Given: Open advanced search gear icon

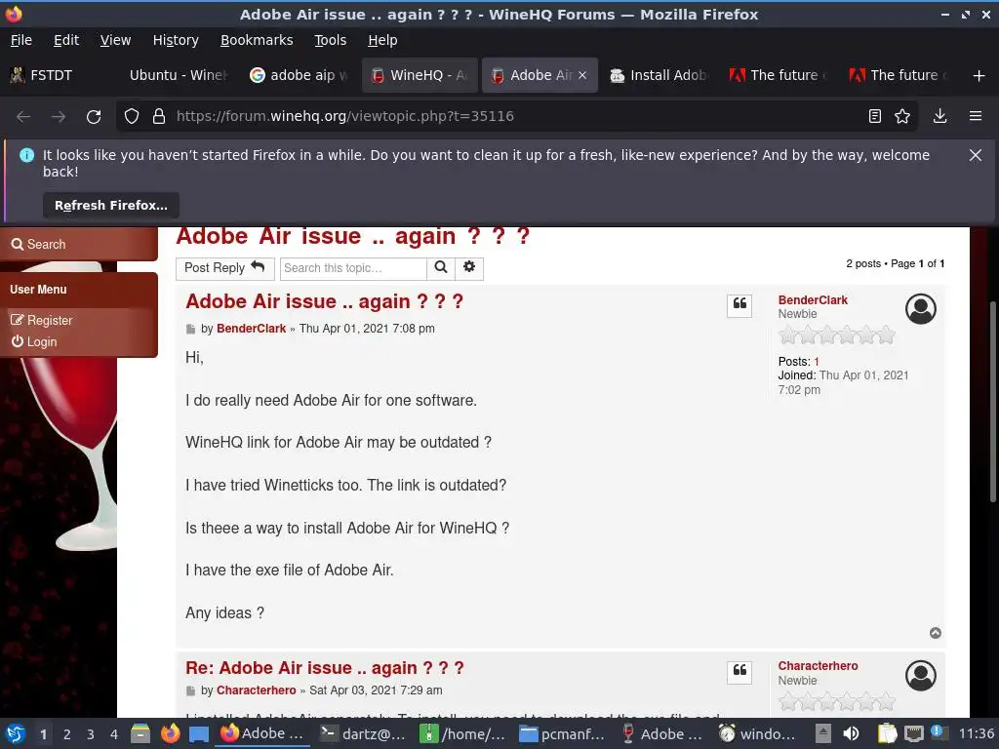Looking at the screenshot, I should click(x=469, y=267).
